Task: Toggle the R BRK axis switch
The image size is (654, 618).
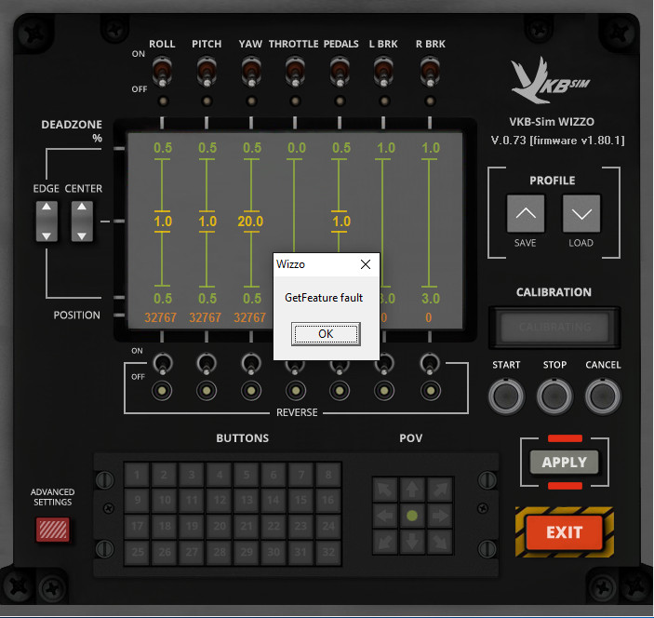Action: click(x=429, y=71)
